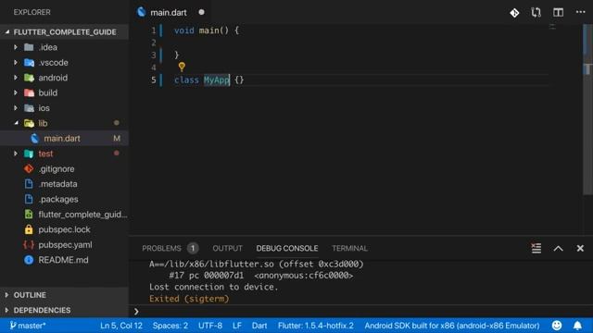The height and width of the screenshot is (333, 593).
Task: Expand the .idea folder arrow
Action: pos(16,47)
